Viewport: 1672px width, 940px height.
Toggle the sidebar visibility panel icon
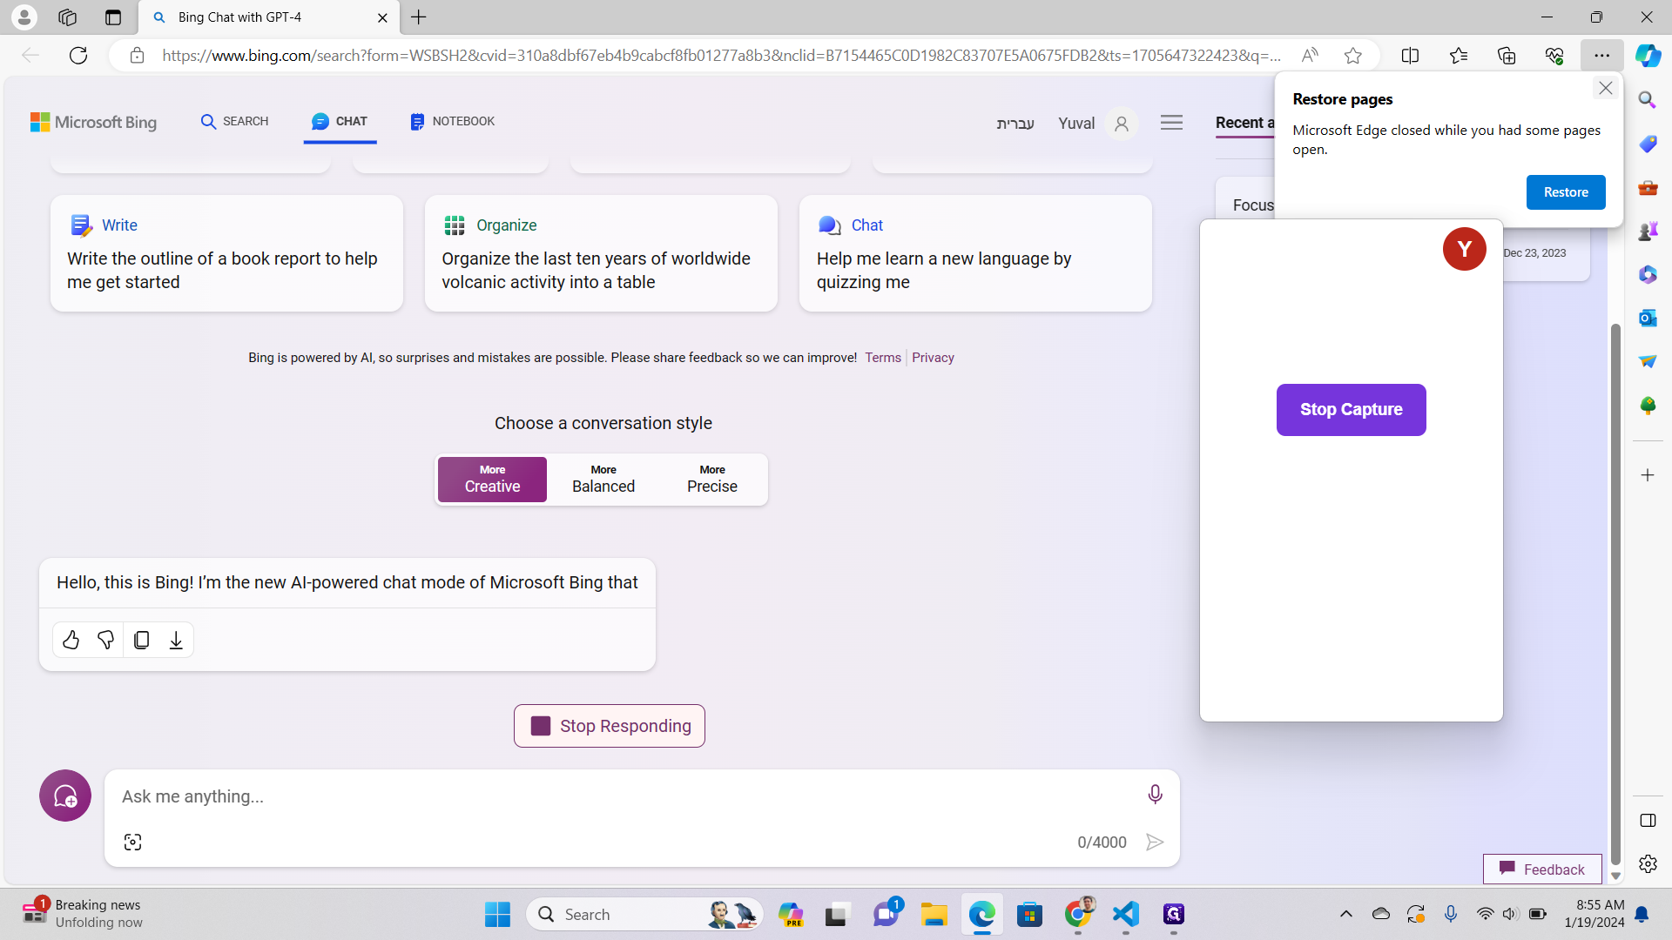tap(1648, 821)
